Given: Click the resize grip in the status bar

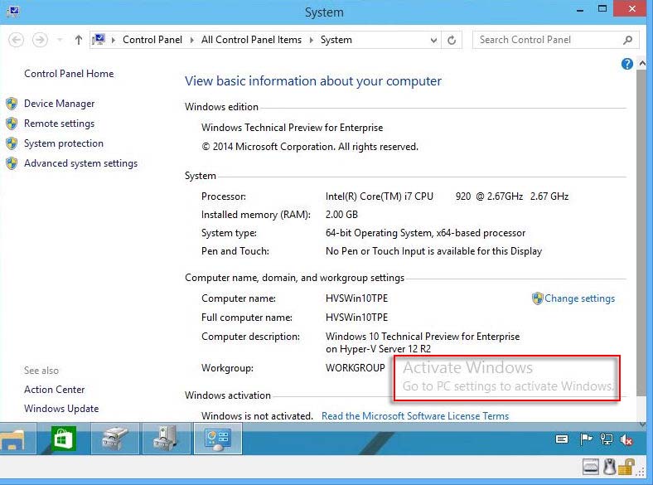Looking at the screenshot, I should [x=639, y=471].
